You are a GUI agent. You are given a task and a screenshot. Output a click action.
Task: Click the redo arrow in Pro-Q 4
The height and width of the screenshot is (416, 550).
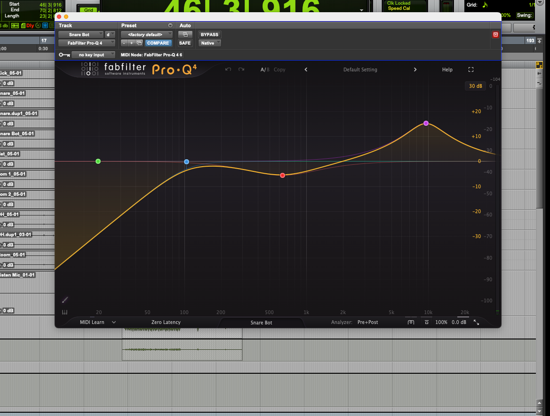click(x=241, y=69)
